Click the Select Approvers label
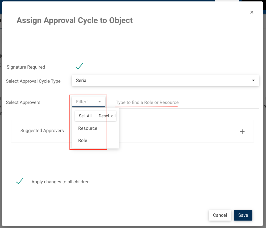Screen dimensions: 266x228 23,102
